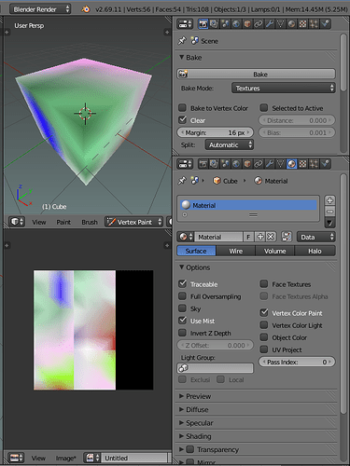Click the baked texture image preview

coord(93,330)
